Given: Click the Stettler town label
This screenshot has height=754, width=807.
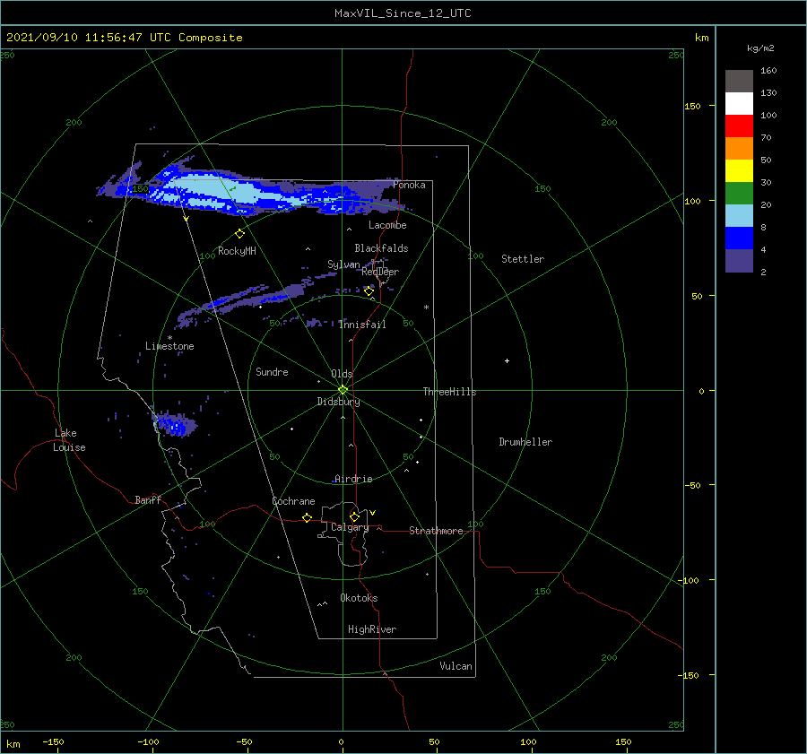Looking at the screenshot, I should coord(523,259).
